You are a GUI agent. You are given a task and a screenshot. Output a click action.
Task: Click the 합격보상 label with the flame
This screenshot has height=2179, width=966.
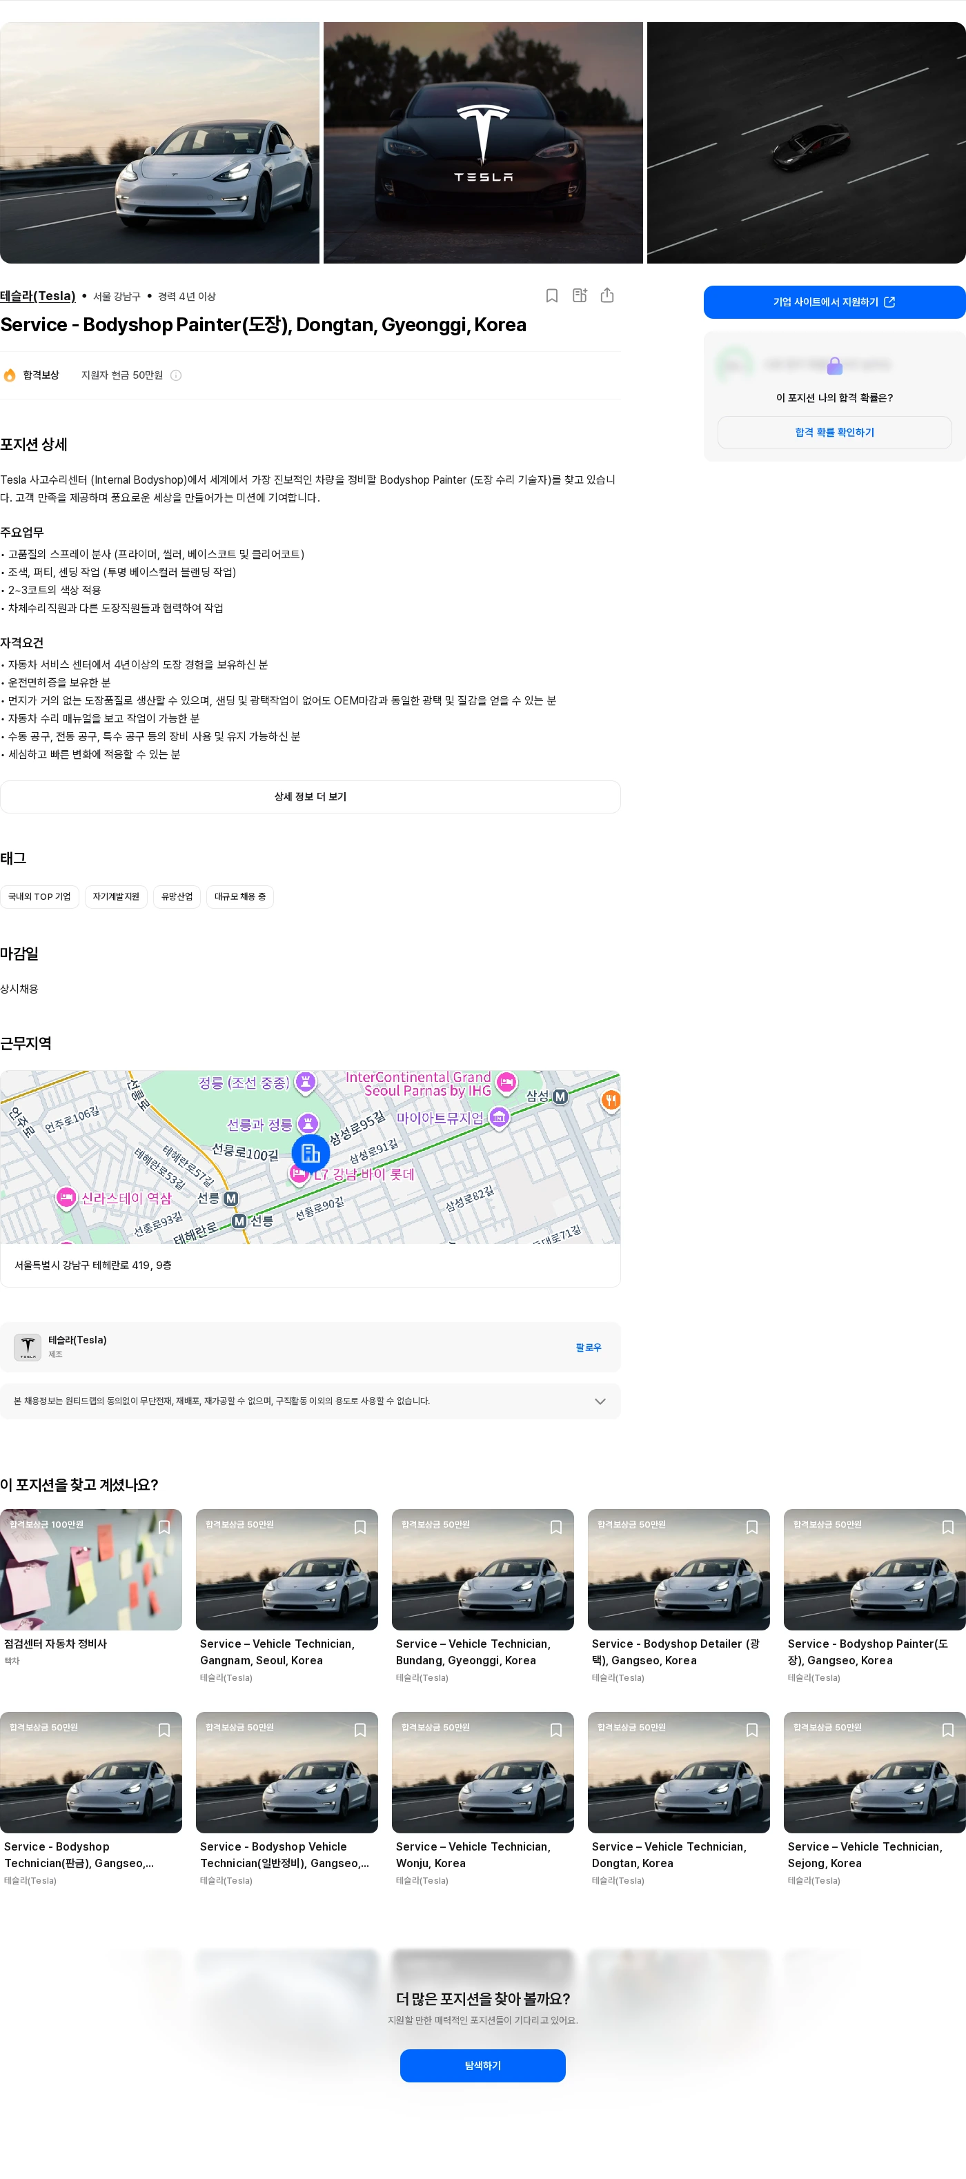point(31,375)
